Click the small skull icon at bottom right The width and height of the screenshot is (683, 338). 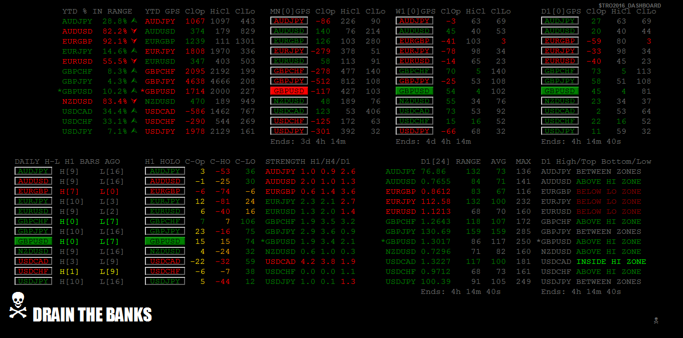[x=656, y=320]
